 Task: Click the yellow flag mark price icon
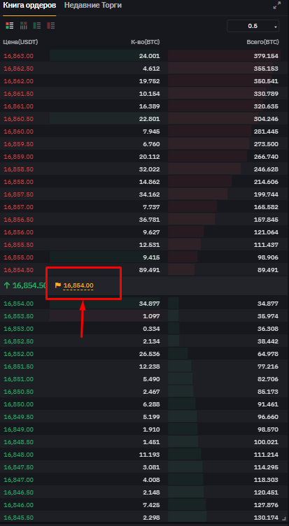click(58, 285)
